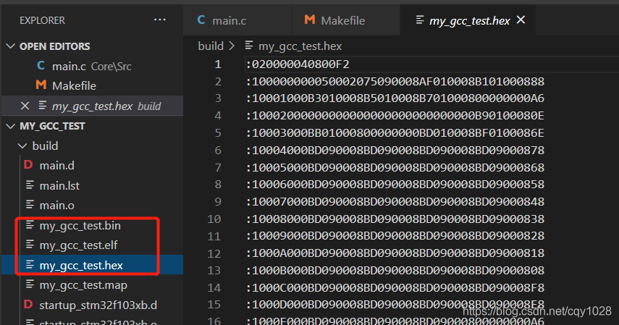Click the D icon beside startup_stm32f103xb.d
This screenshot has width=619, height=325.
tap(28, 305)
